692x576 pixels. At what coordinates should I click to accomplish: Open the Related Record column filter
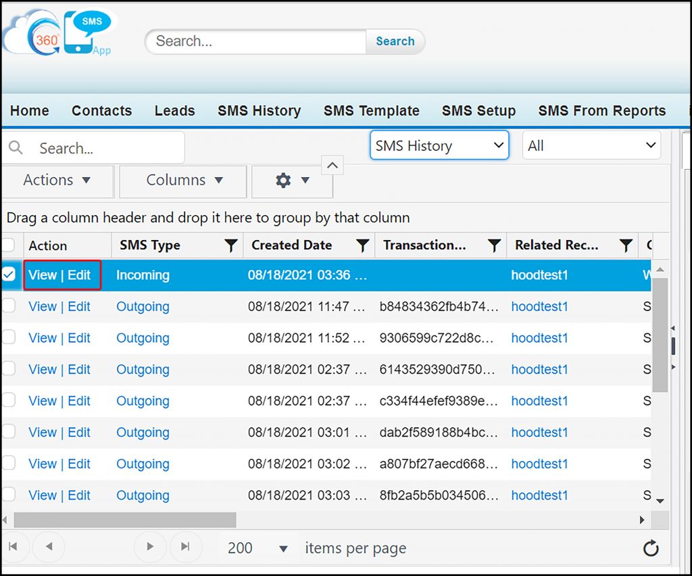click(x=626, y=245)
